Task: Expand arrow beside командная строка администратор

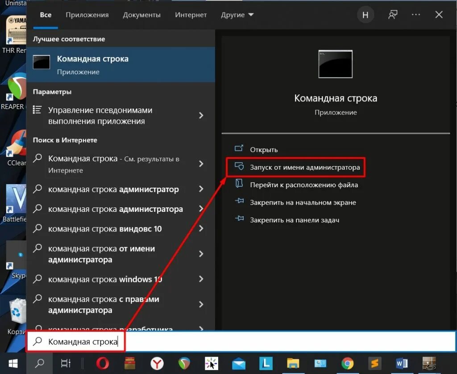Action: 201,189
